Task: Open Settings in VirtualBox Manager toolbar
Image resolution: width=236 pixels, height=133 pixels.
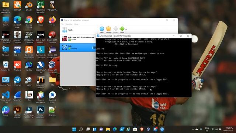Action: pos(108,30)
